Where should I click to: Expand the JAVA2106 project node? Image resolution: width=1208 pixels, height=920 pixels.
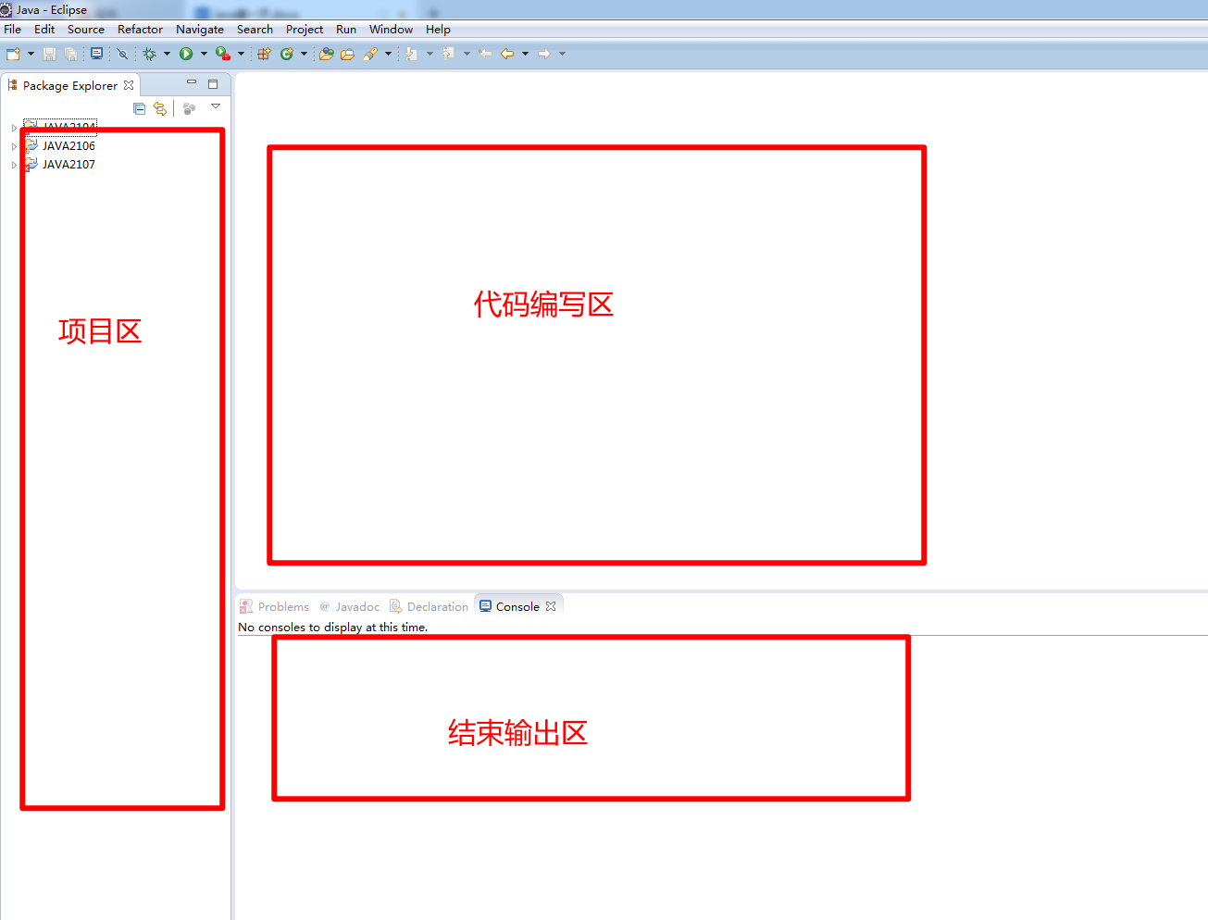pyautogui.click(x=14, y=146)
